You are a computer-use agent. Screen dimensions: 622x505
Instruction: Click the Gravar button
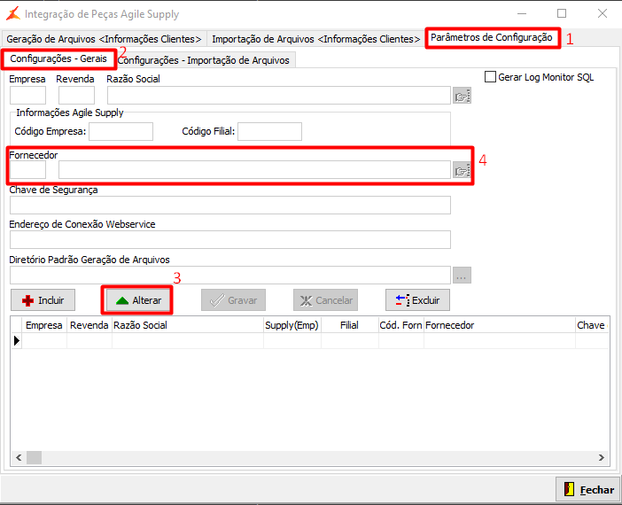(233, 300)
